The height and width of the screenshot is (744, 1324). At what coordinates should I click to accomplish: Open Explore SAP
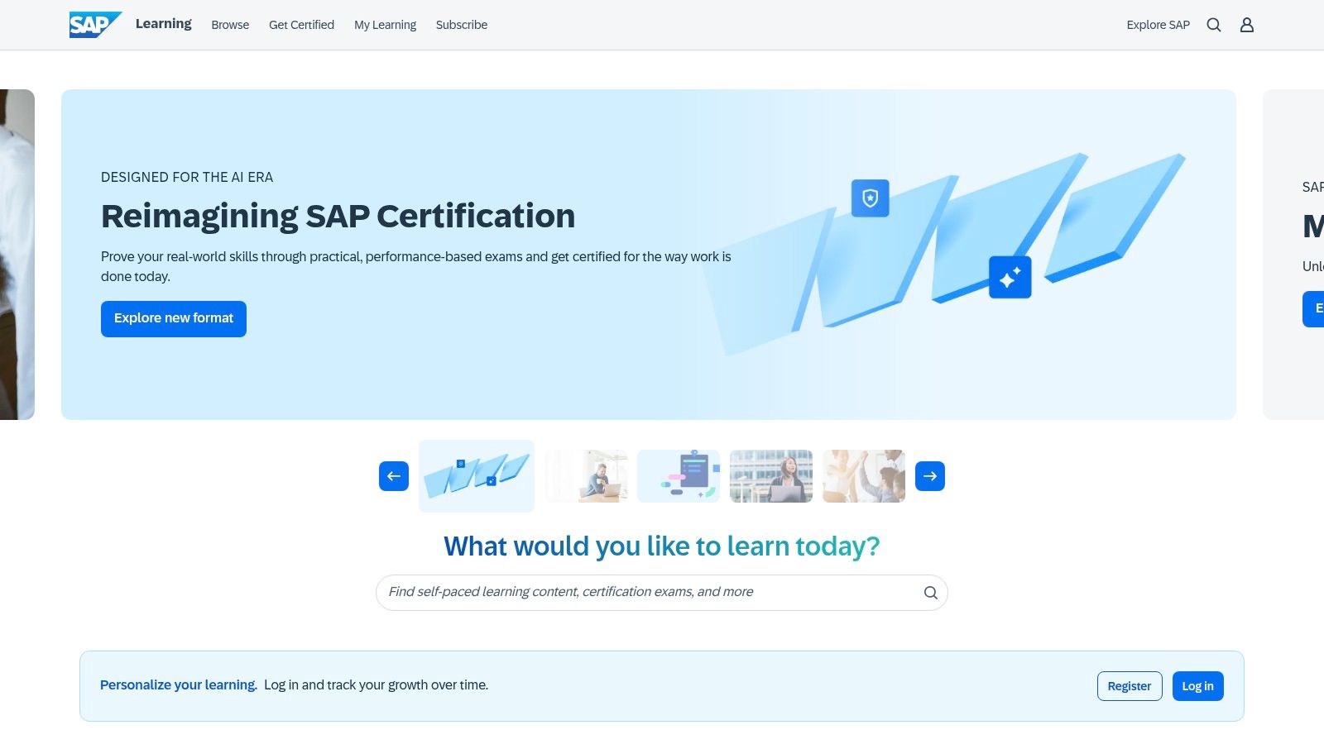tap(1157, 25)
